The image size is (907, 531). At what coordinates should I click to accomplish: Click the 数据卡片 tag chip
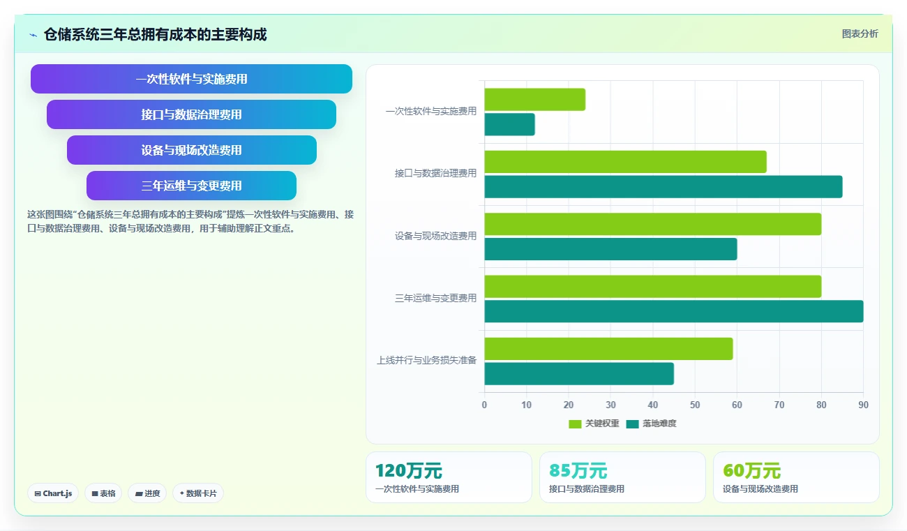[x=198, y=493]
